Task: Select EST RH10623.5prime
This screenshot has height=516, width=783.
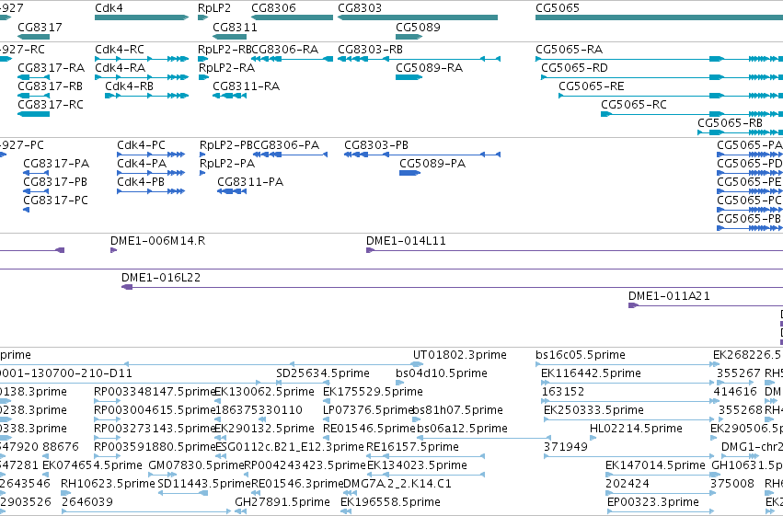Action: click(x=108, y=485)
